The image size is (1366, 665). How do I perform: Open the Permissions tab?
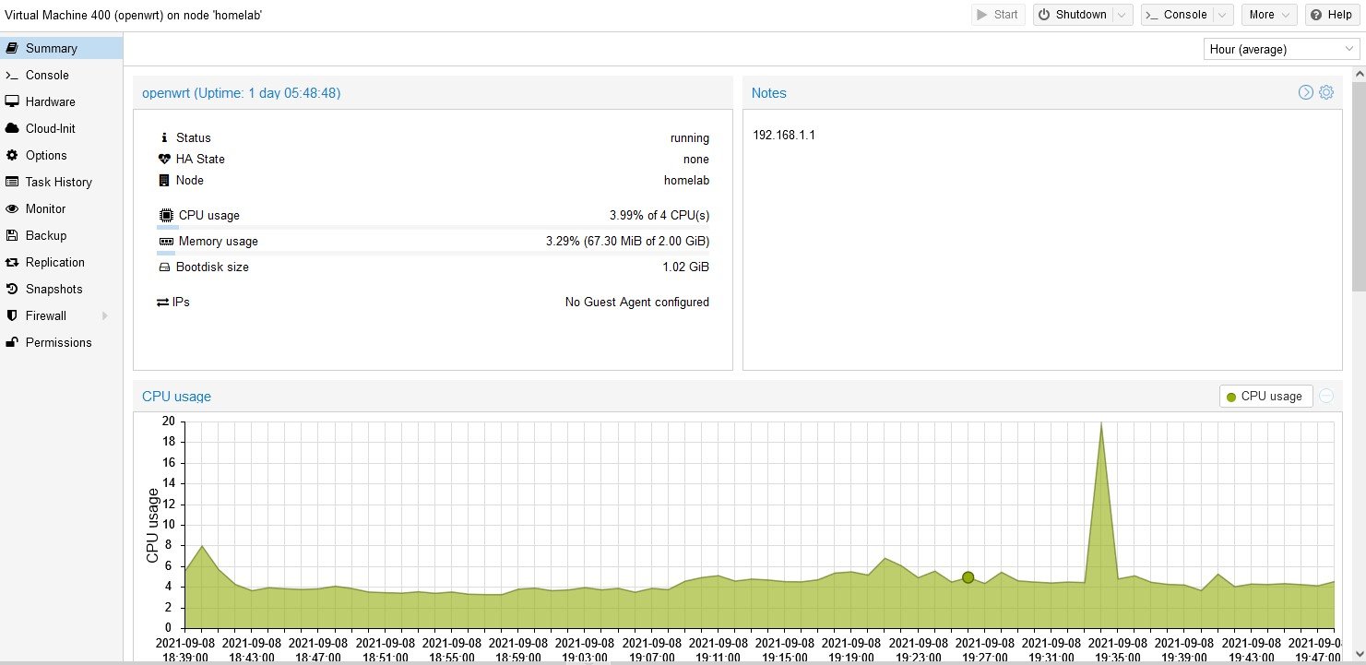click(x=58, y=343)
